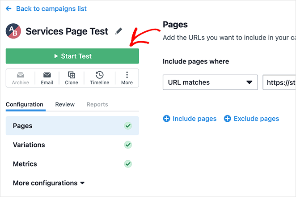Click the AB campaign avatar icon
The width and height of the screenshot is (296, 197).
(x=13, y=31)
